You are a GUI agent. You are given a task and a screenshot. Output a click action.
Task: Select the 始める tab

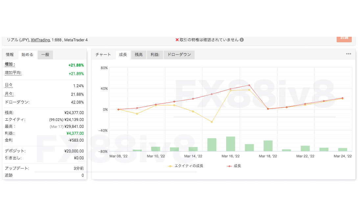click(x=27, y=55)
